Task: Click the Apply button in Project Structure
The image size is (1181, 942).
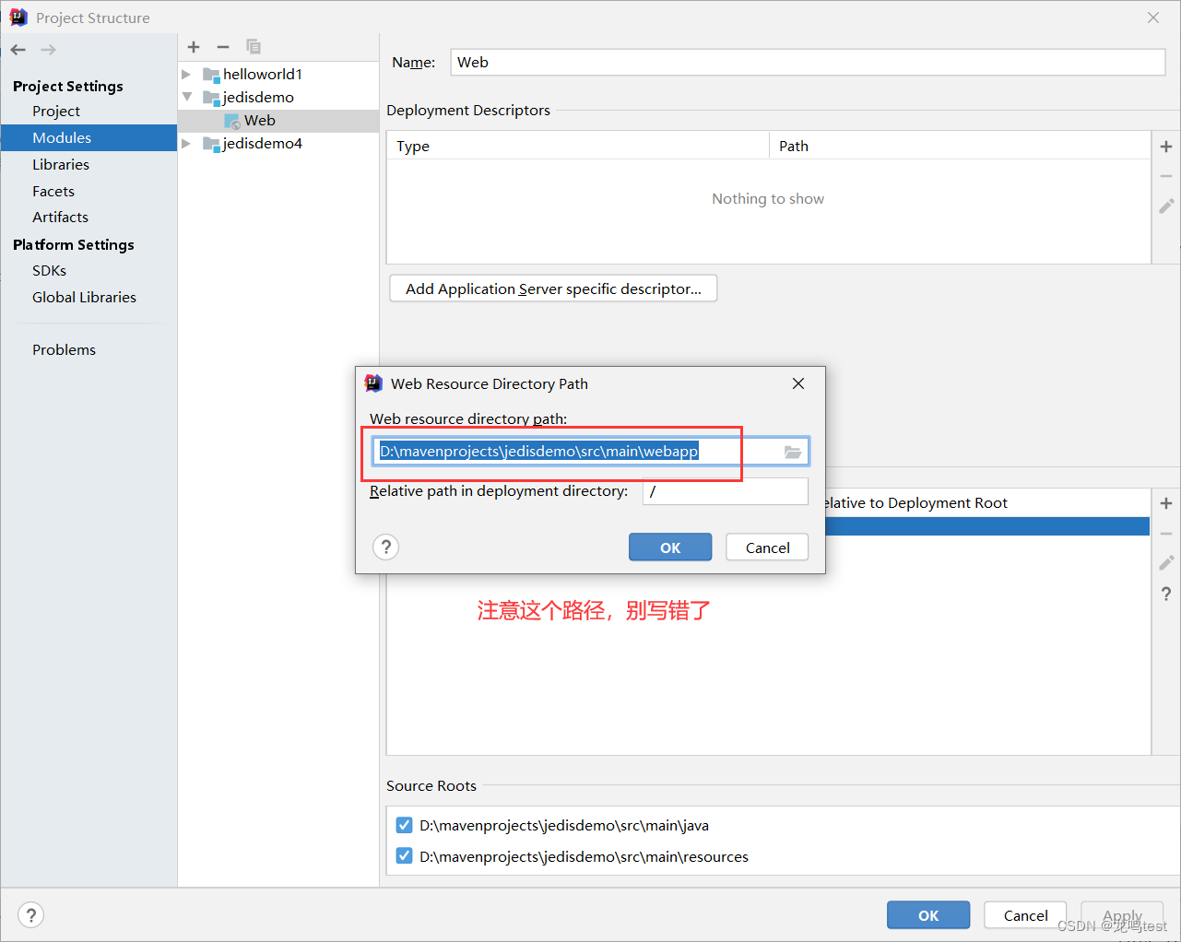Action: click(x=1122, y=915)
